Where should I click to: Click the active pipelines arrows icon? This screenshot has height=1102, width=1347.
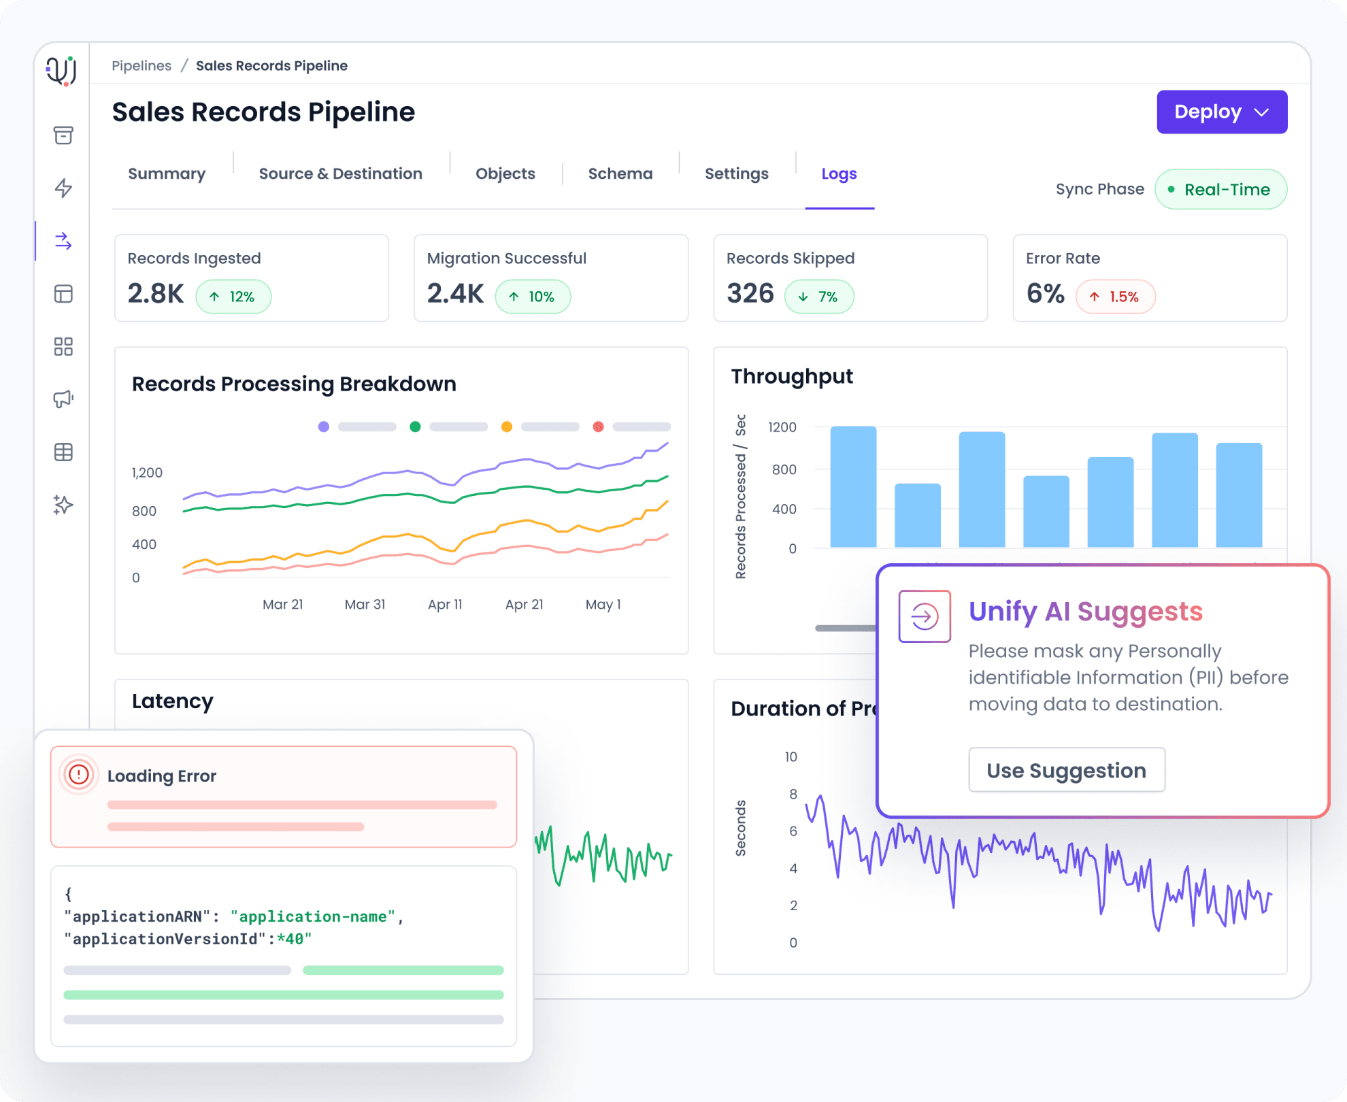pos(63,241)
